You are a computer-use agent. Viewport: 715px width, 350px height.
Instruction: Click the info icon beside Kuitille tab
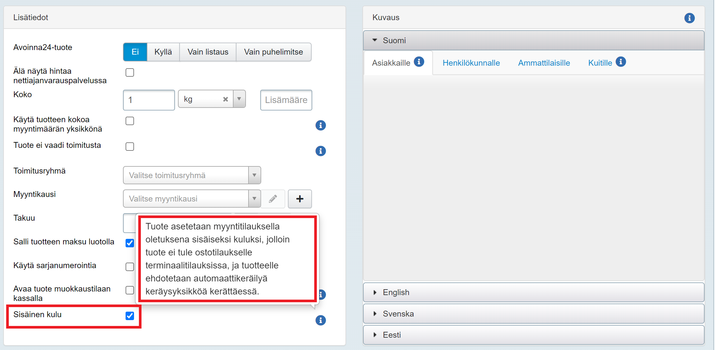point(621,62)
